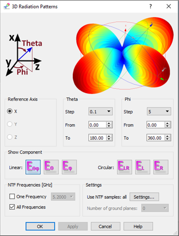
Task: Select the E theta linear component icon
Action: [x=51, y=167]
